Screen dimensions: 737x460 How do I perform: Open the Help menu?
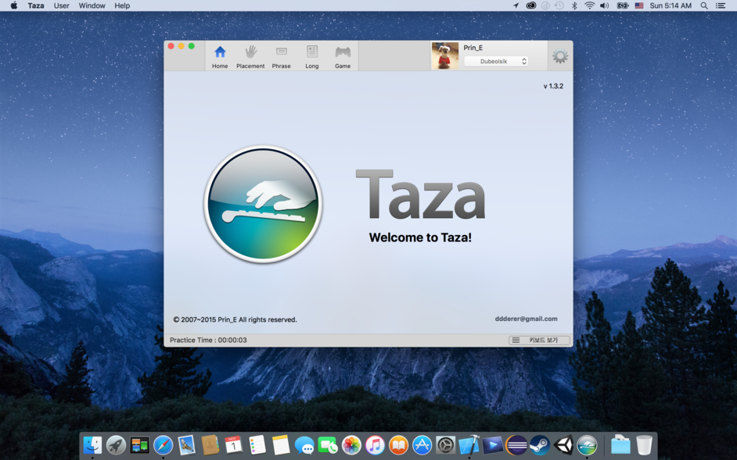pyautogui.click(x=122, y=5)
